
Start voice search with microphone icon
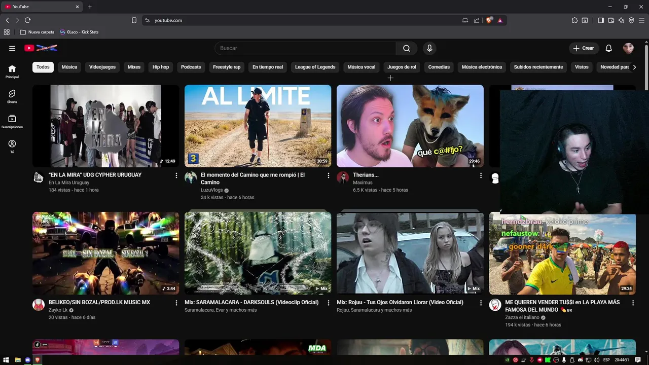click(x=429, y=48)
